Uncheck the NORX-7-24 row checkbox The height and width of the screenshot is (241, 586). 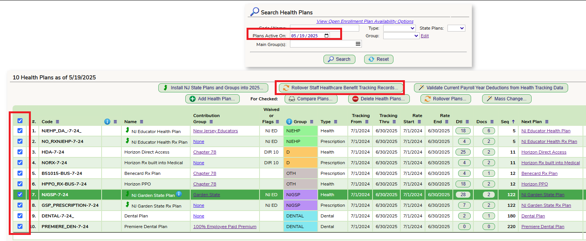20,162
